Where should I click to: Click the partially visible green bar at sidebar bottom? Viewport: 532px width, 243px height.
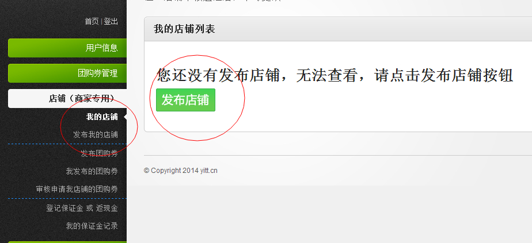[x=67, y=242]
